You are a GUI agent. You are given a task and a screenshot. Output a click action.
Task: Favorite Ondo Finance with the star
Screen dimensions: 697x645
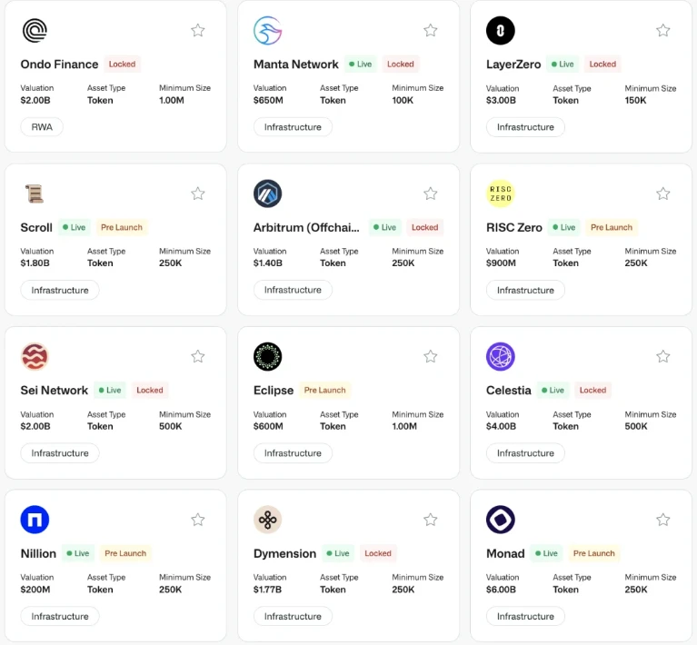[198, 31]
